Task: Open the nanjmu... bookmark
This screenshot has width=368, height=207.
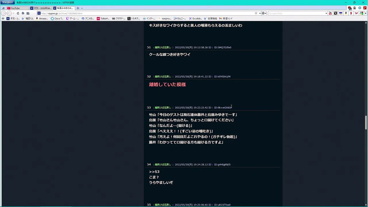Action: point(164,18)
